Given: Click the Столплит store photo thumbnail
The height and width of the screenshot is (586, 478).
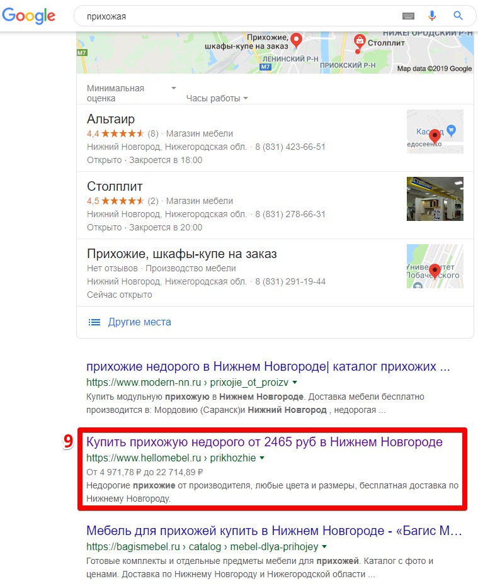Looking at the screenshot, I should click(435, 199).
